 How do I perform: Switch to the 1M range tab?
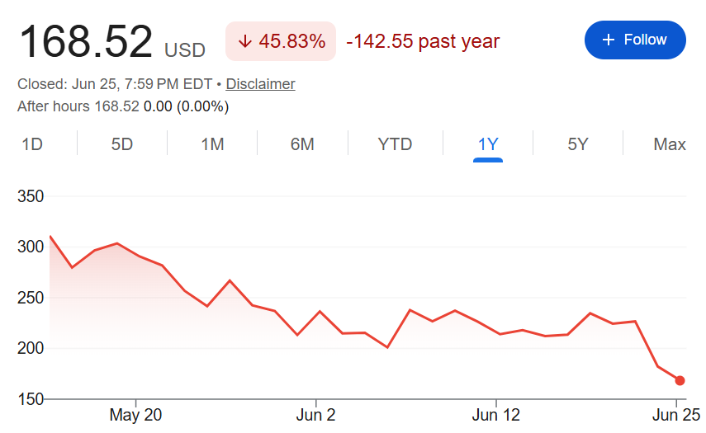[x=212, y=144]
